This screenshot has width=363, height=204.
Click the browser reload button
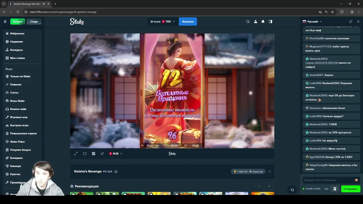click(x=18, y=12)
